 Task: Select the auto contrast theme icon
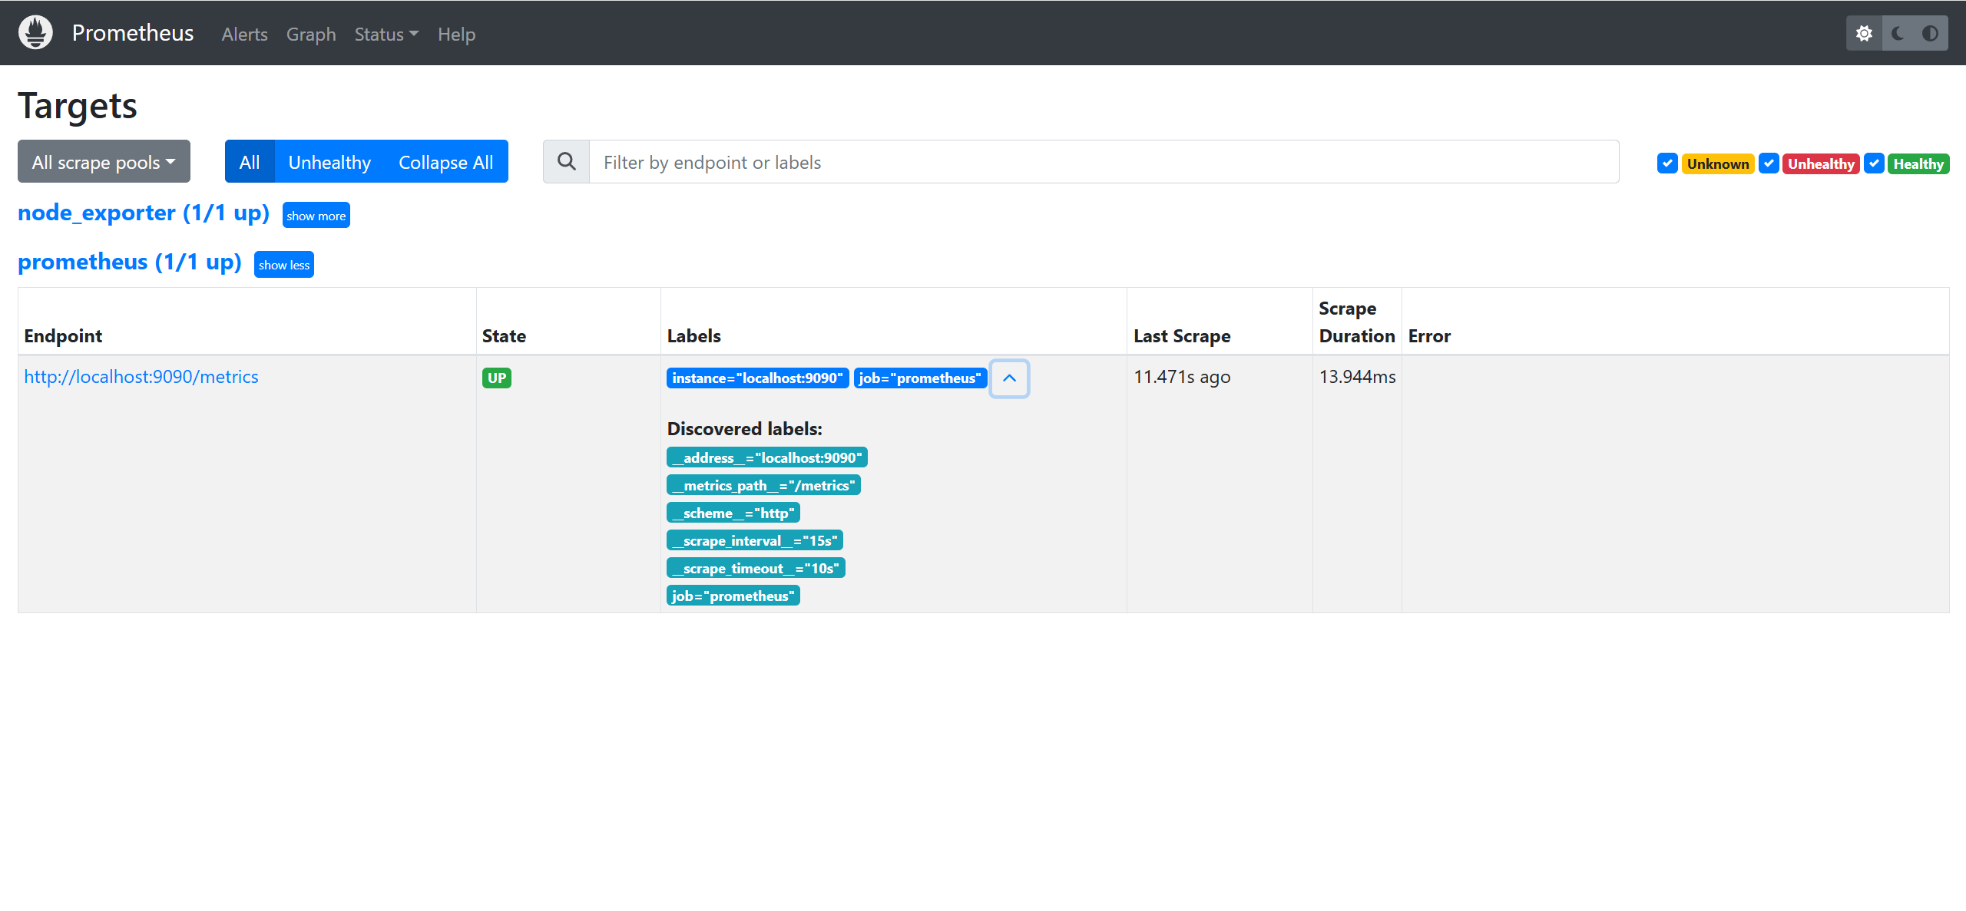(1930, 33)
